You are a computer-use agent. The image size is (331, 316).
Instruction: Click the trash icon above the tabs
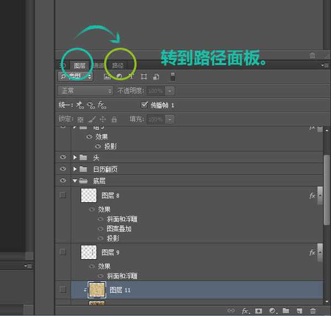(312, 55)
